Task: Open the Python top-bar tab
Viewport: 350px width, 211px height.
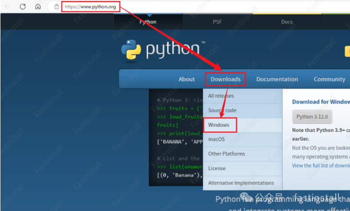Action: [148, 22]
